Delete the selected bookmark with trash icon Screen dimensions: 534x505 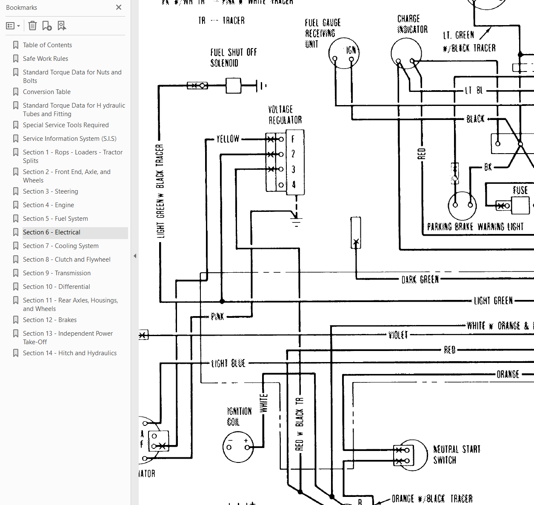click(32, 26)
